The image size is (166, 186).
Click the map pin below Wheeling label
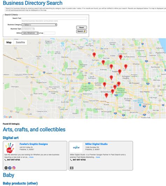click(x=126, y=67)
